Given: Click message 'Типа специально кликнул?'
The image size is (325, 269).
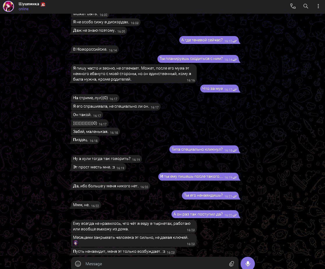Looking at the screenshot, I should point(205,149).
